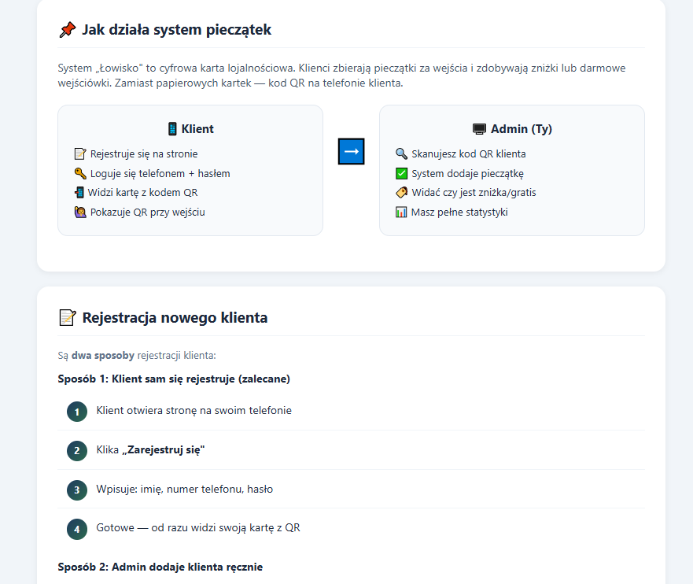Click the magnifier icon by Skanujesz kod QR
693x584 pixels.
point(401,154)
